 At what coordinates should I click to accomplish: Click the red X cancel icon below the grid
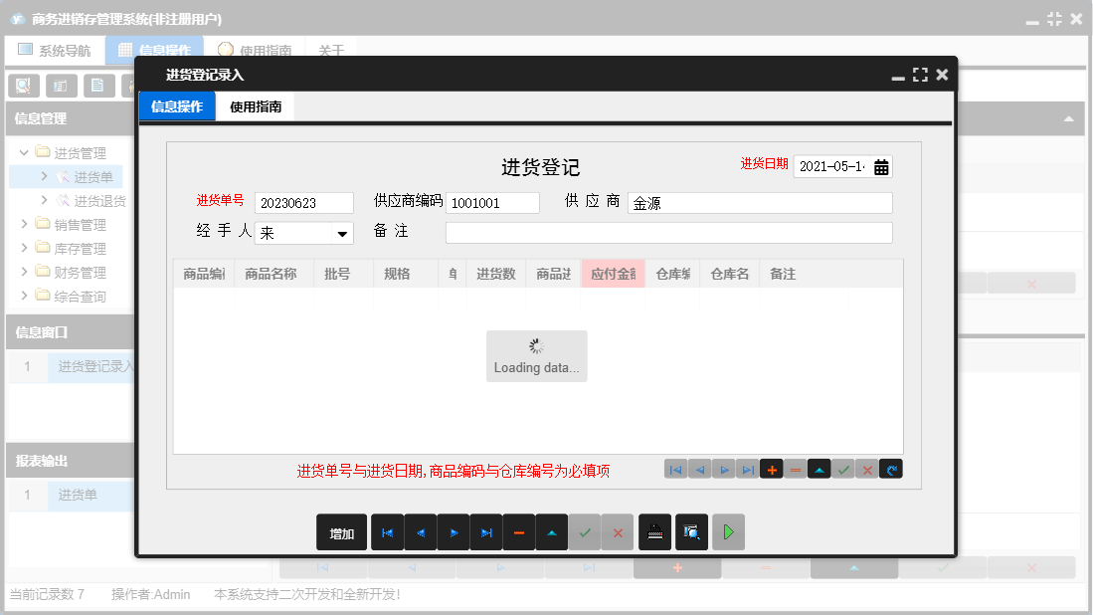(x=867, y=468)
